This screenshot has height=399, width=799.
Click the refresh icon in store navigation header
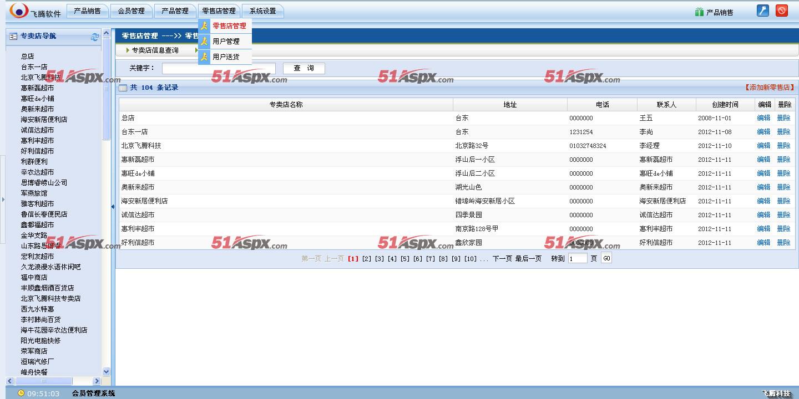coord(95,37)
